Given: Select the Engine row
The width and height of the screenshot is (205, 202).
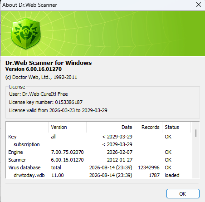Looking at the screenshot, I should tap(99, 152).
